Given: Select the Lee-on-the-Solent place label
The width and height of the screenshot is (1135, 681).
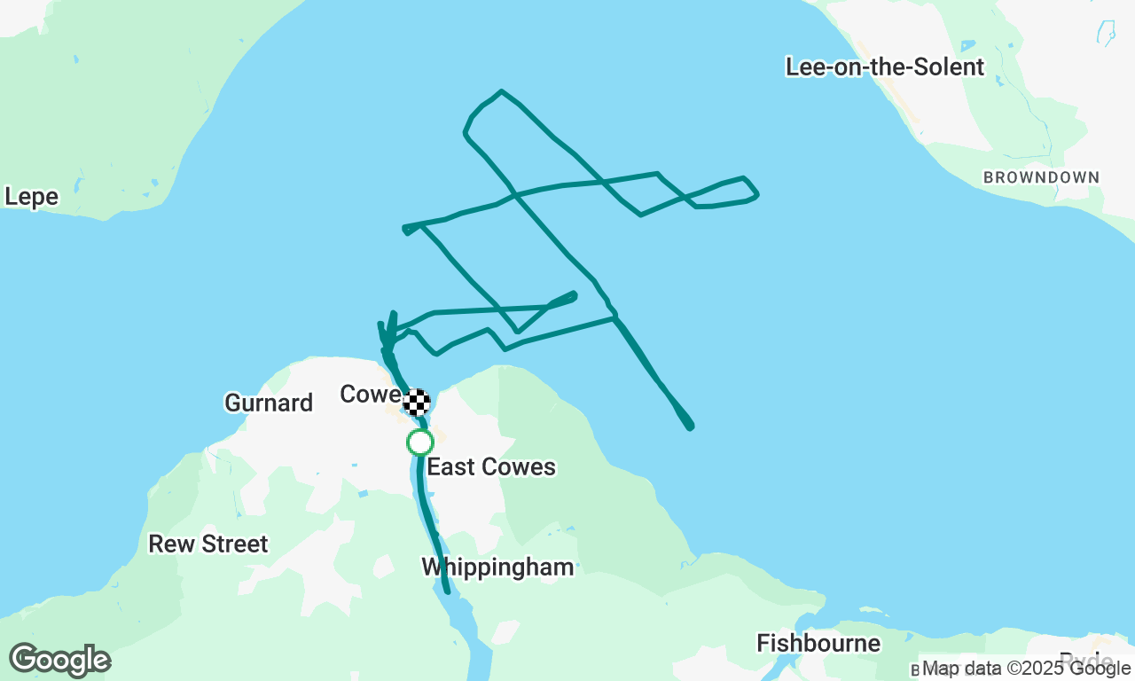Looking at the screenshot, I should point(885,67).
